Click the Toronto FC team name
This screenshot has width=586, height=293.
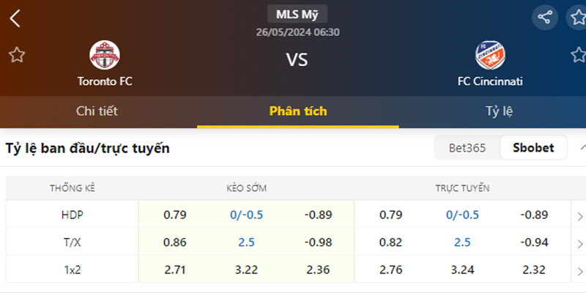point(105,81)
